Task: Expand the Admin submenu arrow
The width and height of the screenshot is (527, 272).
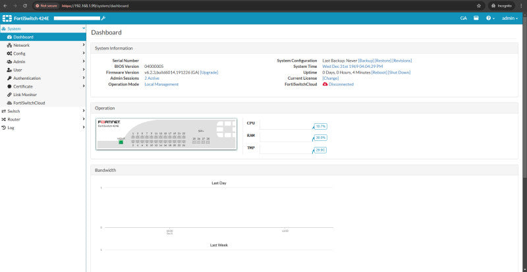Action: tap(84, 61)
